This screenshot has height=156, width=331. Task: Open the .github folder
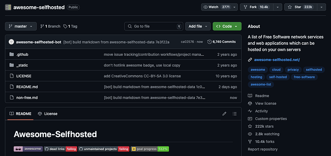coord(22,54)
